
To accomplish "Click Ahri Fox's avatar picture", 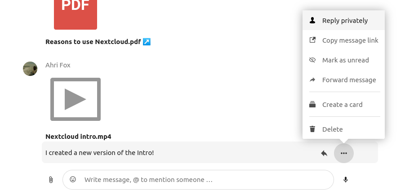I will (30, 69).
